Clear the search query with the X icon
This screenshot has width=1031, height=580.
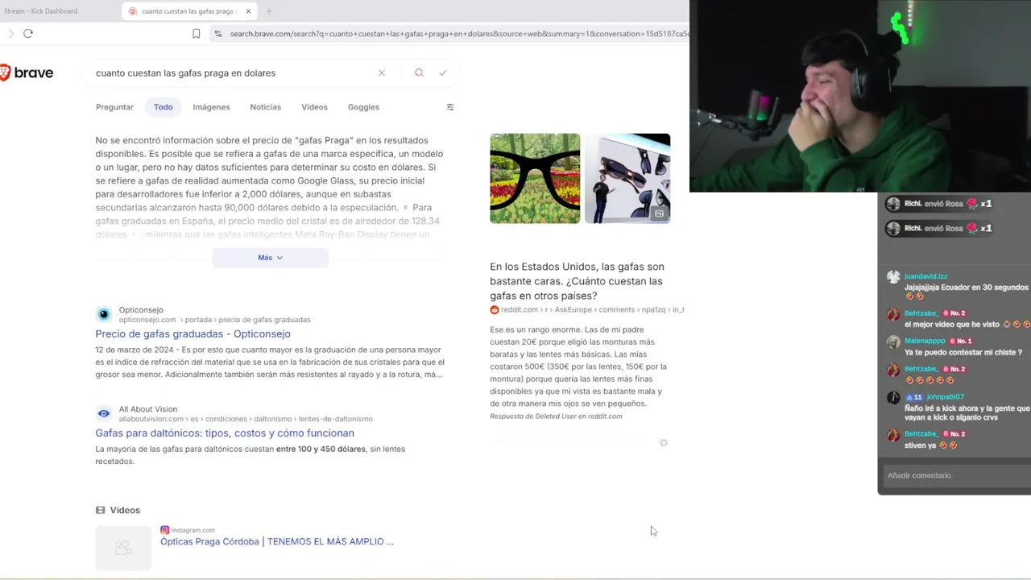[382, 72]
